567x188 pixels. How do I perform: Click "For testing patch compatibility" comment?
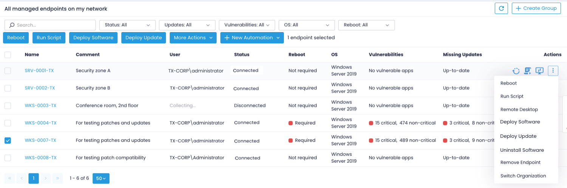(111, 158)
